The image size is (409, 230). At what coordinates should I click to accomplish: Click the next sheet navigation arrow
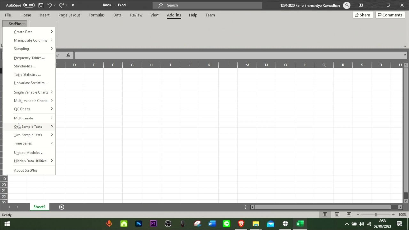point(17,207)
